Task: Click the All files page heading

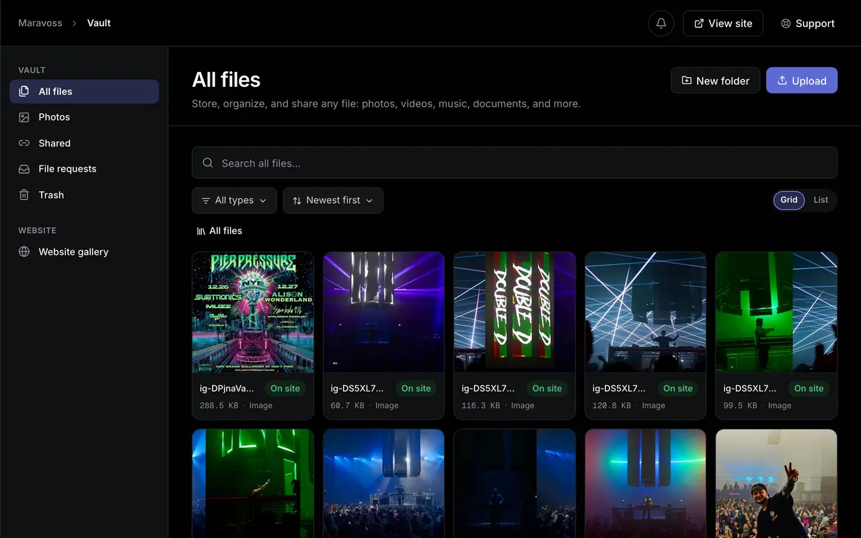Action: coord(226,79)
